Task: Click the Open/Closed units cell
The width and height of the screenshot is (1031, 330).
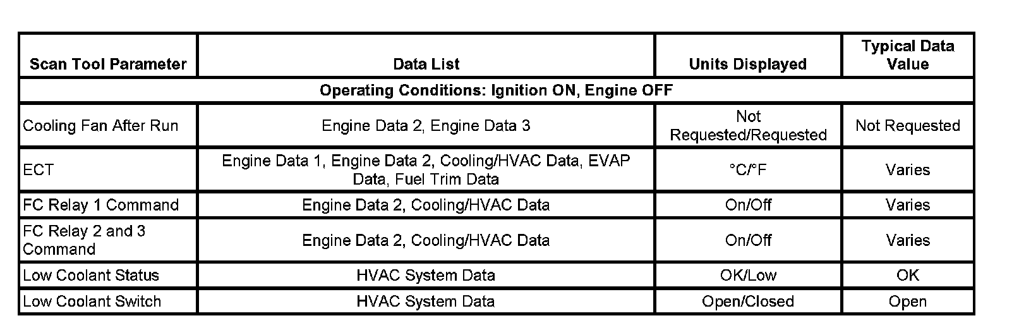Action: point(747,302)
